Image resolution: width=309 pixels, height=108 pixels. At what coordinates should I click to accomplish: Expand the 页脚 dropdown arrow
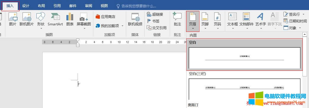tap(205, 28)
